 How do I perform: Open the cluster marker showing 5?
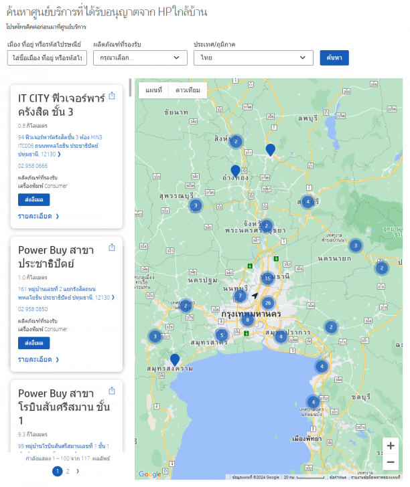coord(222,334)
